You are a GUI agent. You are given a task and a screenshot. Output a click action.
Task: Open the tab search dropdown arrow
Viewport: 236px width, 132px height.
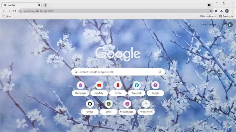coord(209,5)
